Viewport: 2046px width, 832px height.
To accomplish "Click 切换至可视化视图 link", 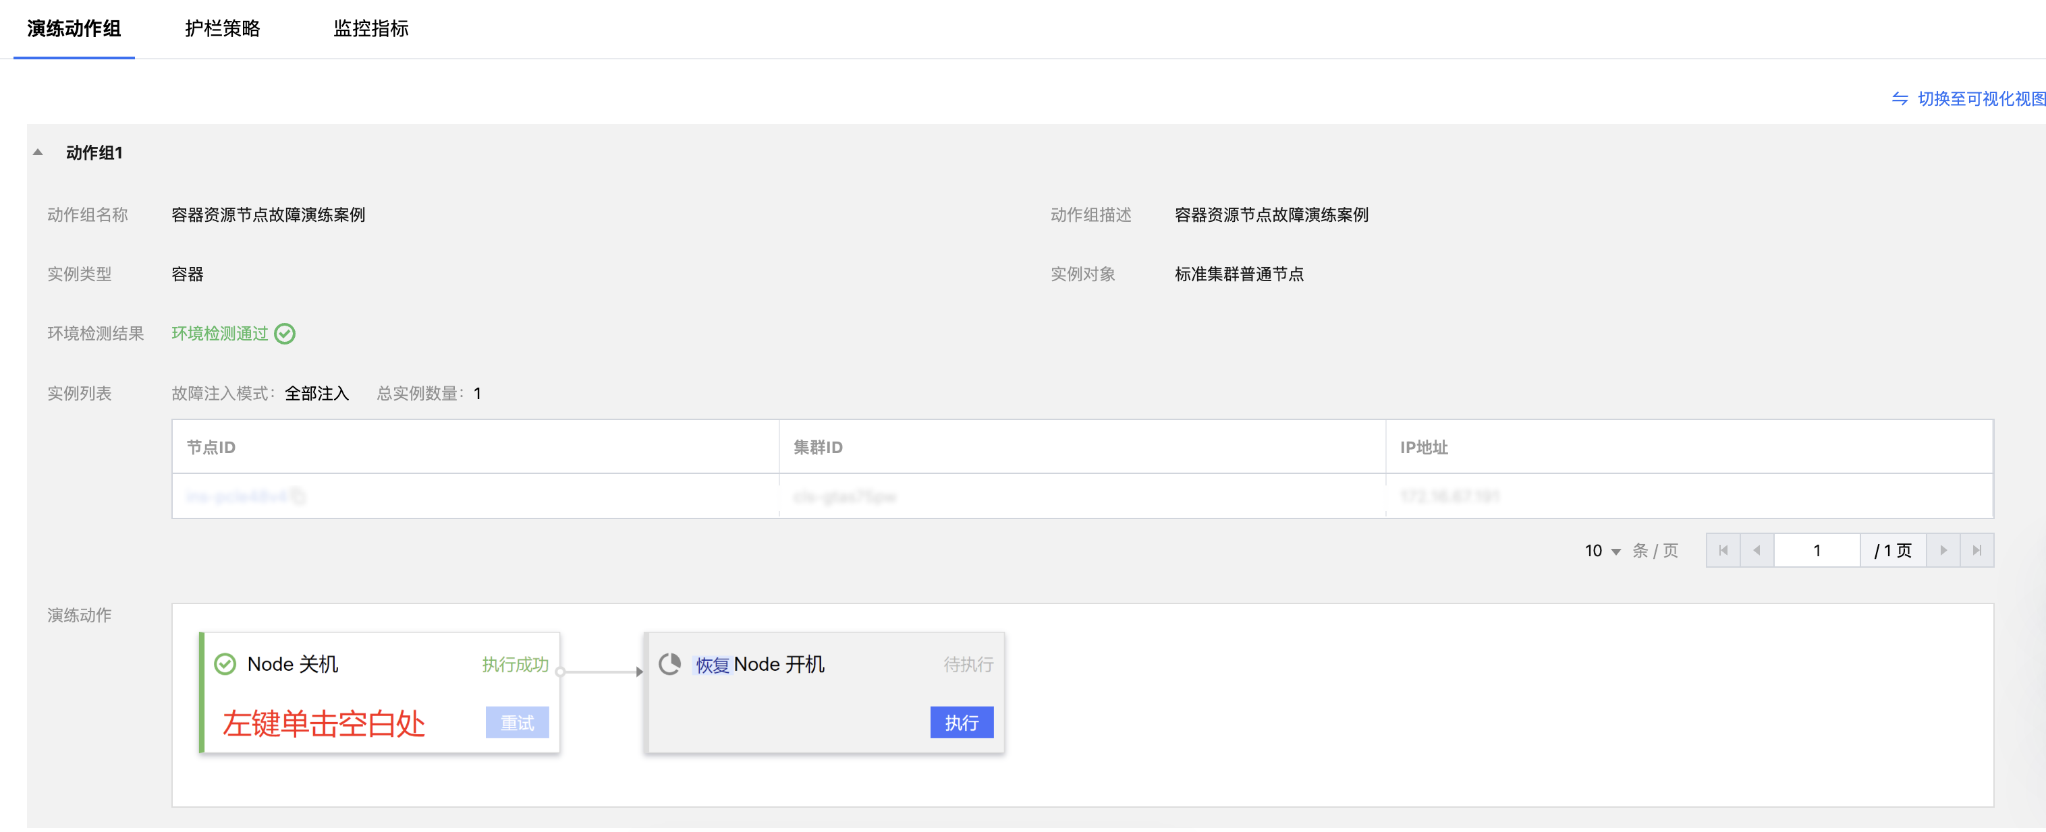I will (x=1980, y=98).
